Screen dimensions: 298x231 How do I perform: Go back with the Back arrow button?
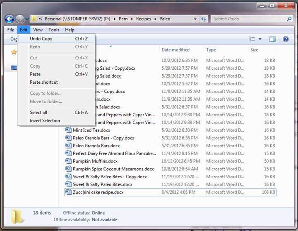click(9, 19)
